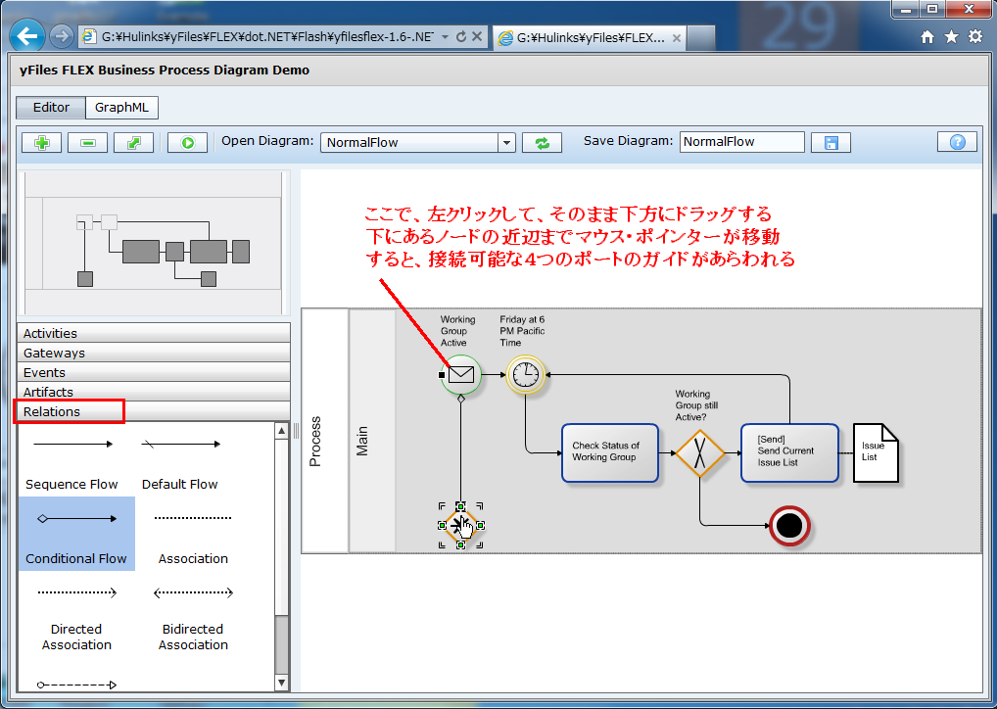
Task: Click the green run layout button
Action: point(188,142)
